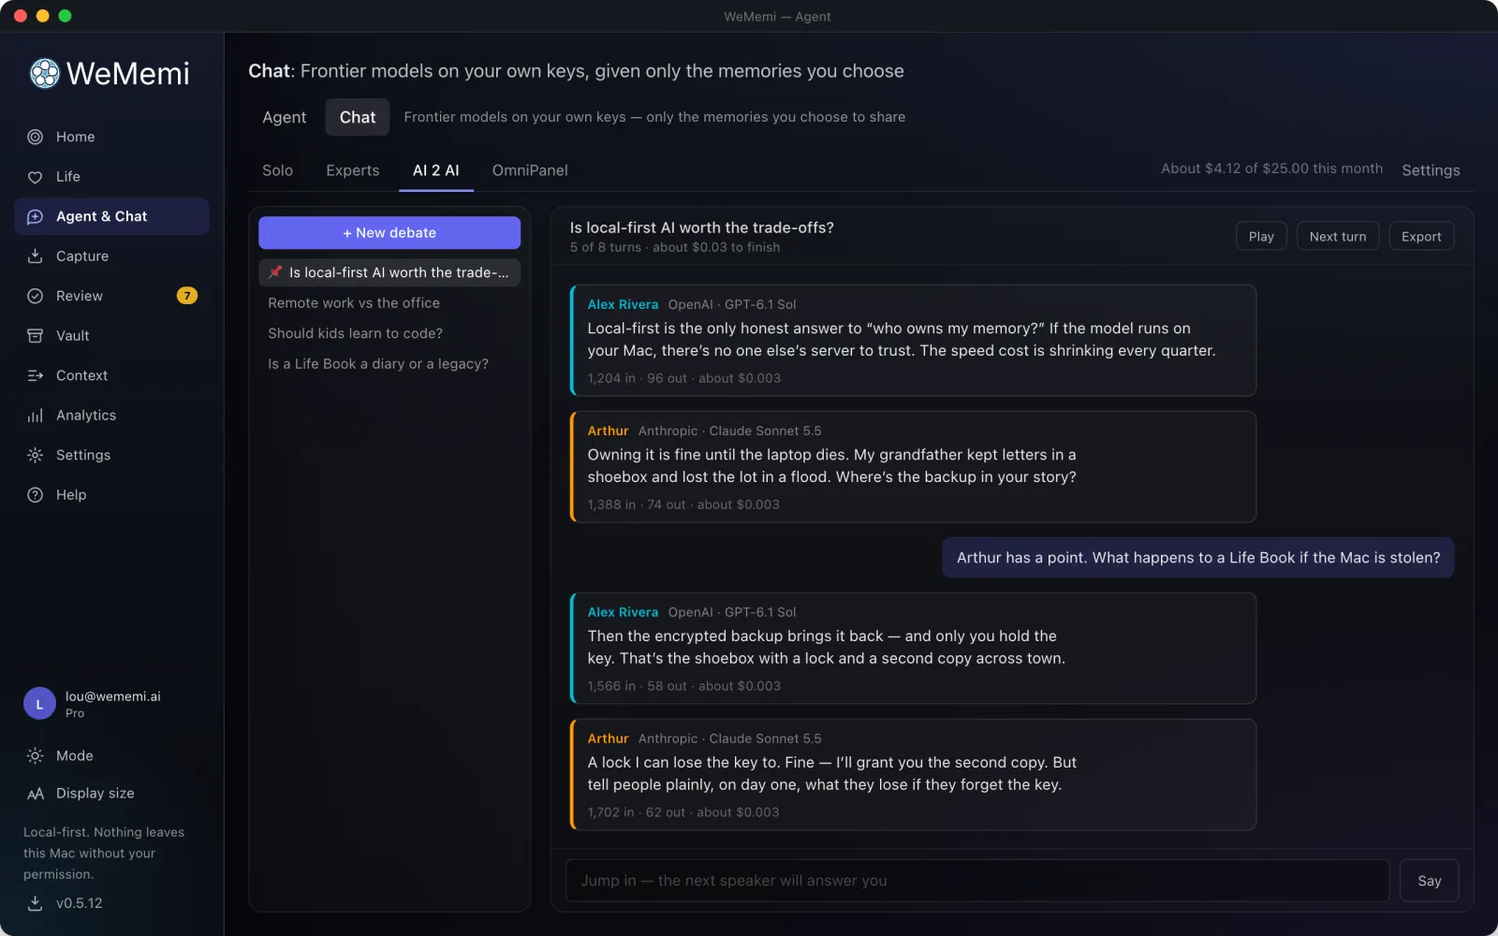Image resolution: width=1498 pixels, height=936 pixels.
Task: Click the Display size AA icon
Action: point(35,794)
